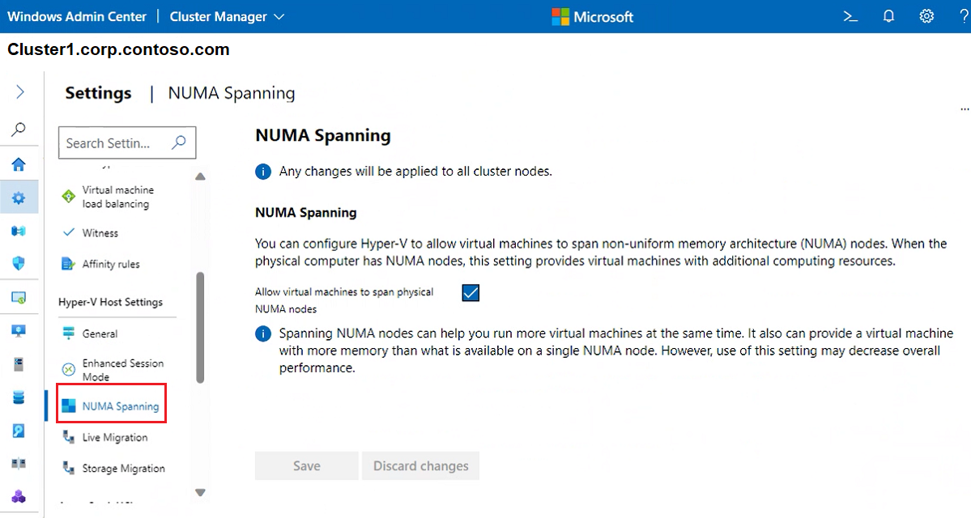Open notifications via the bell icon
Image resolution: width=971 pixels, height=518 pixels.
pyautogui.click(x=888, y=15)
